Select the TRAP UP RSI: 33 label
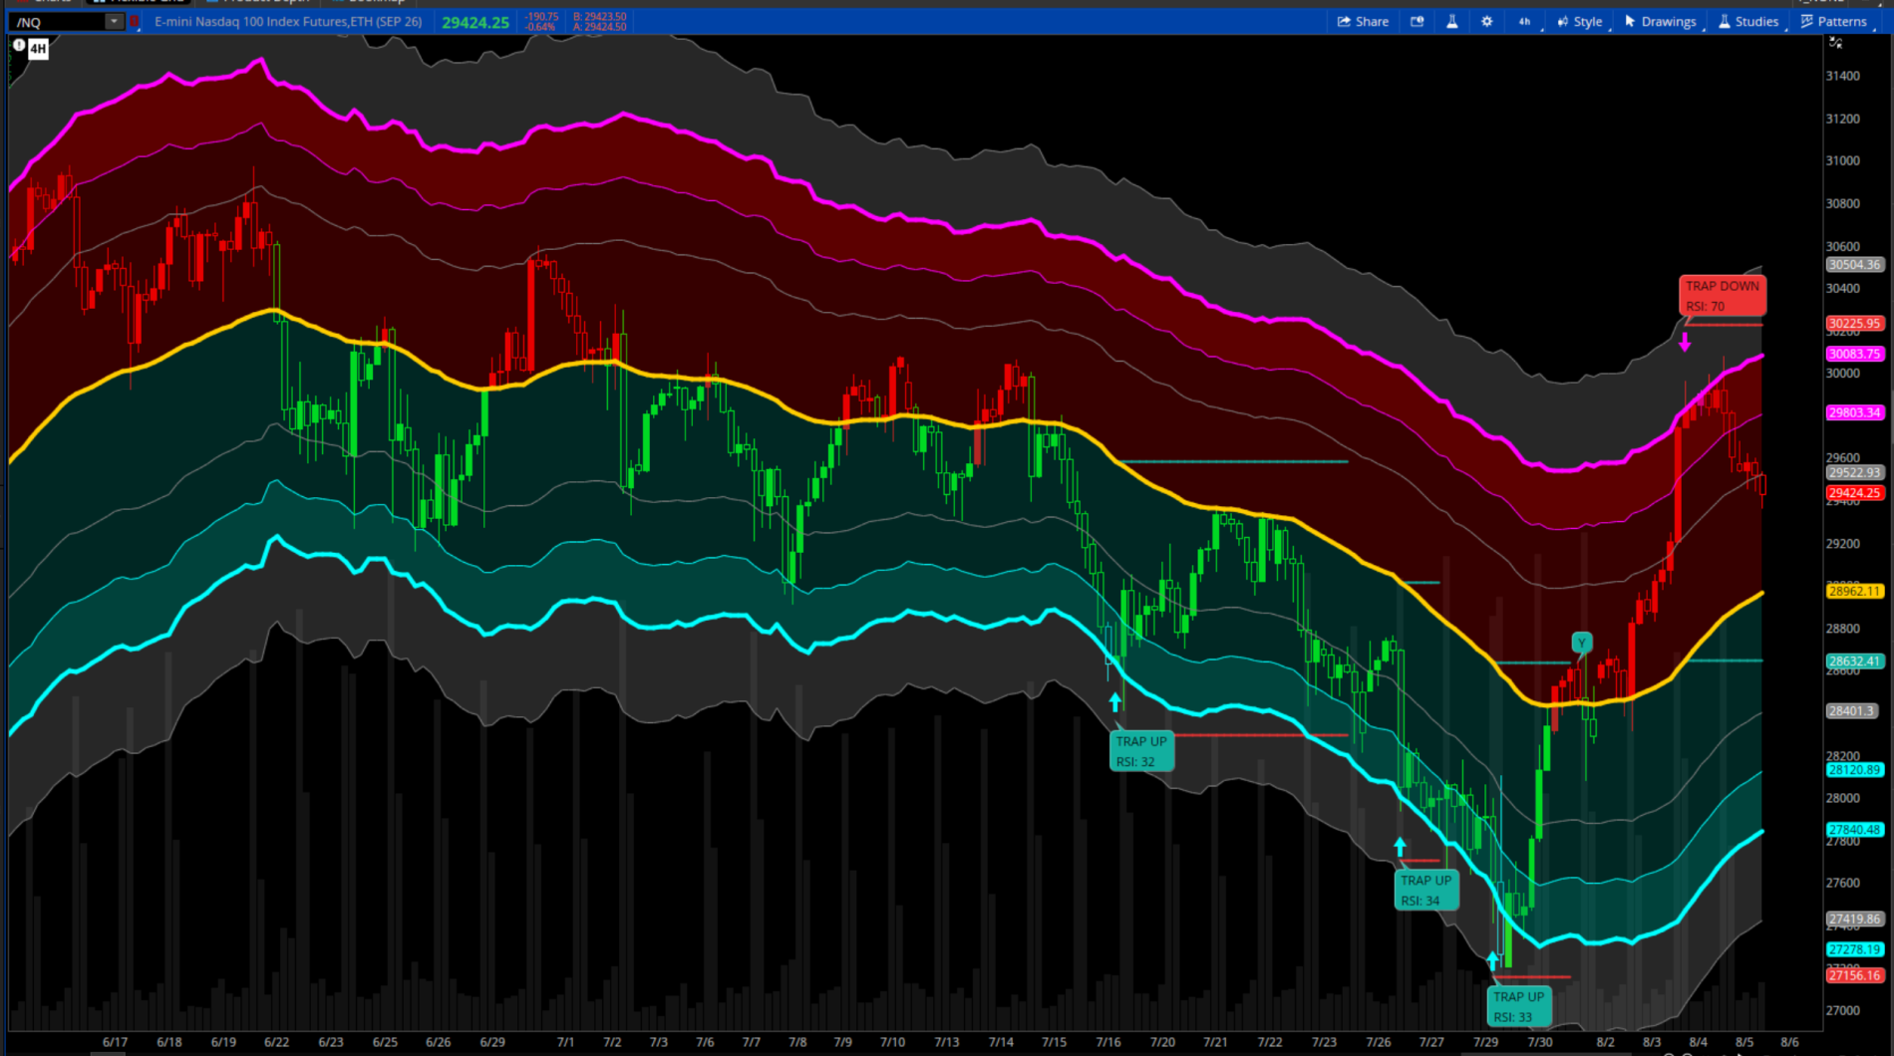The image size is (1894, 1056). pyautogui.click(x=1518, y=1006)
